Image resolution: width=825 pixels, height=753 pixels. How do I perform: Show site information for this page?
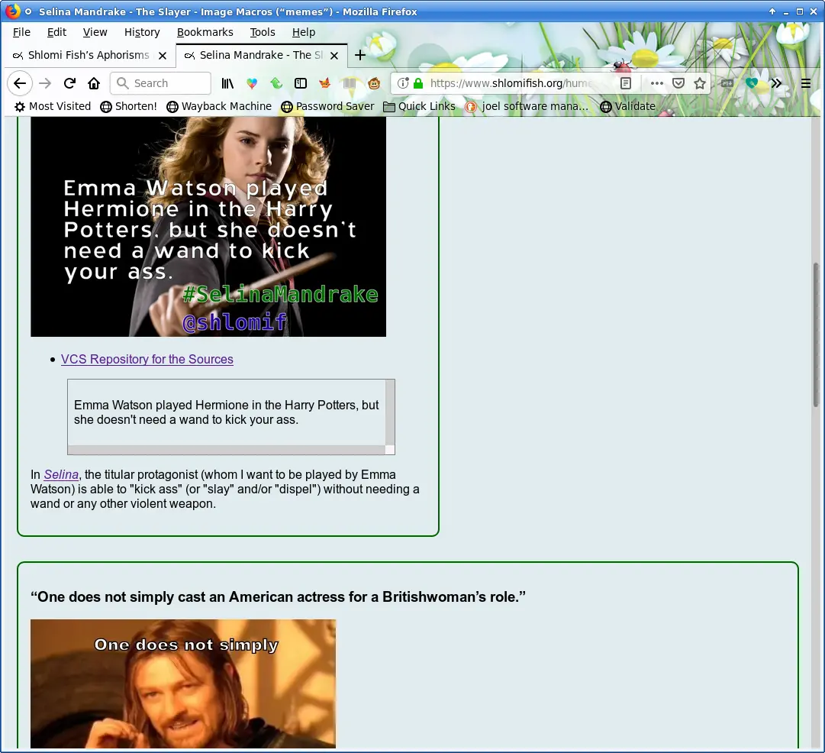click(402, 83)
